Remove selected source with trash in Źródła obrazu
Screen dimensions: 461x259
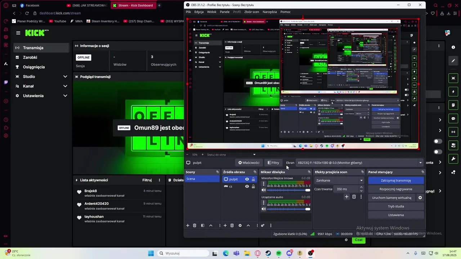[x=232, y=226]
